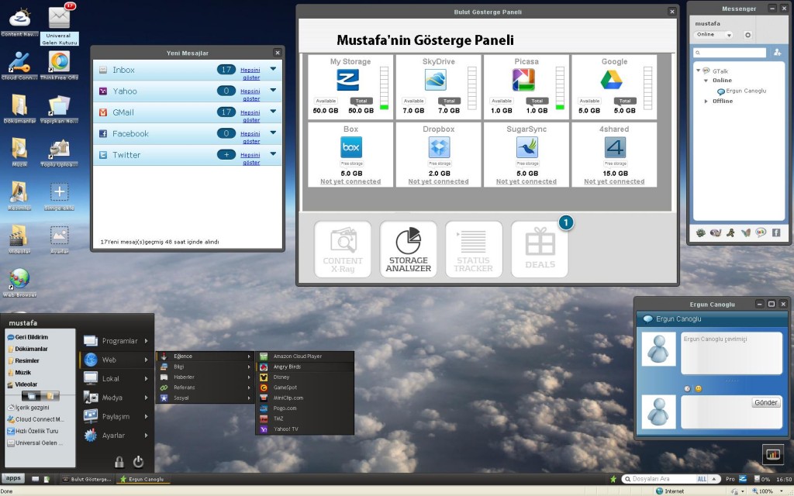Image resolution: width=794 pixels, height=496 pixels.
Task: Open Messenger settings gear icon
Action: point(747,35)
